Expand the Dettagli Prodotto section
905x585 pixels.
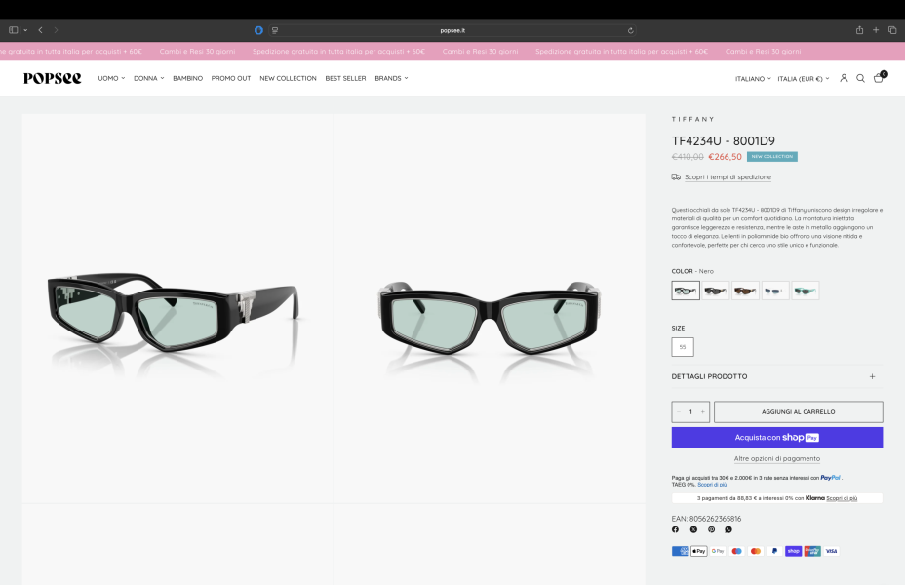point(776,376)
